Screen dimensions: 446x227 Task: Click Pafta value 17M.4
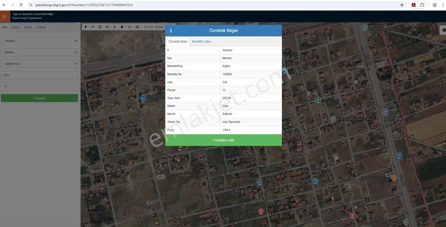pos(226,130)
